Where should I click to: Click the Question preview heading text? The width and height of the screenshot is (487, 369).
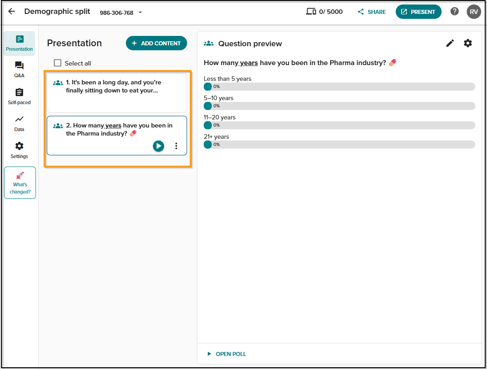pyautogui.click(x=250, y=44)
